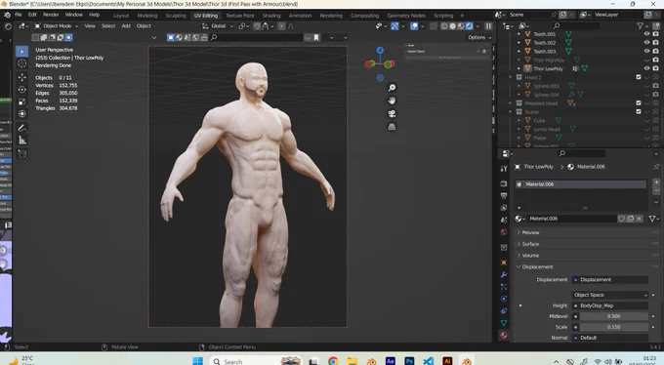The image size is (664, 365).
Task: Pin the properties editor context
Action: coord(656,167)
